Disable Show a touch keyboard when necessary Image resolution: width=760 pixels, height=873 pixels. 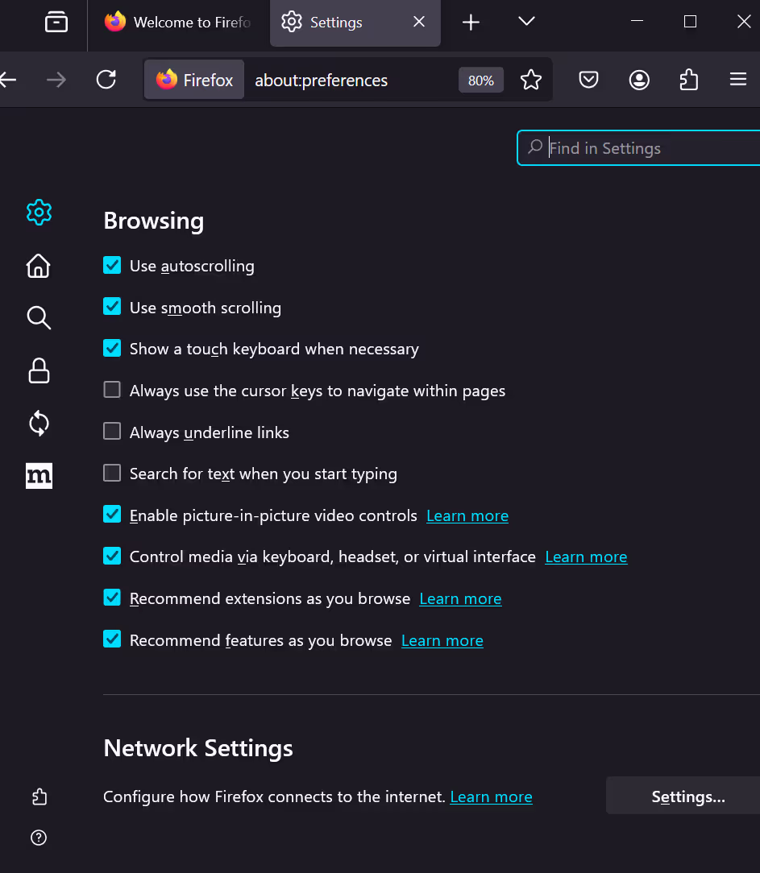point(112,348)
